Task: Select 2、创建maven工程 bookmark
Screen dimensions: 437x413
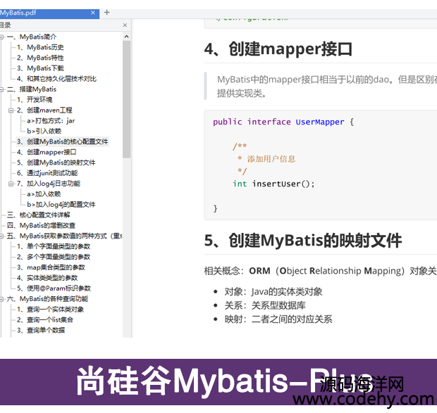Action: [44, 110]
